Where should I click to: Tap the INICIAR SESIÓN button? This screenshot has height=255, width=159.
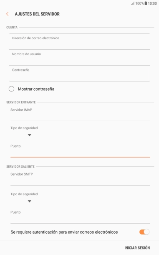[x=137, y=247]
